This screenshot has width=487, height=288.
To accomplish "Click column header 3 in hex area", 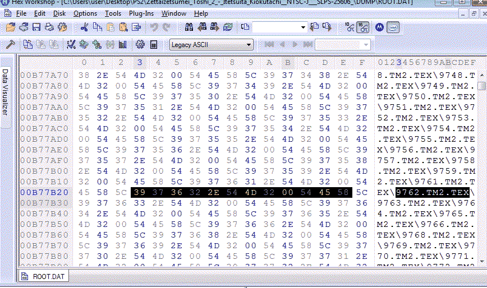I will pyautogui.click(x=140, y=63).
